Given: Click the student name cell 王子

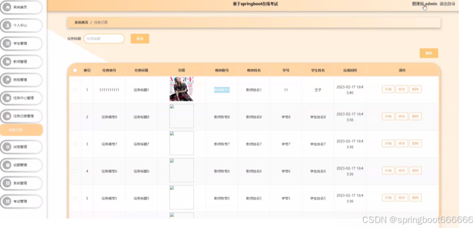Looking at the screenshot, I should (x=318, y=90).
